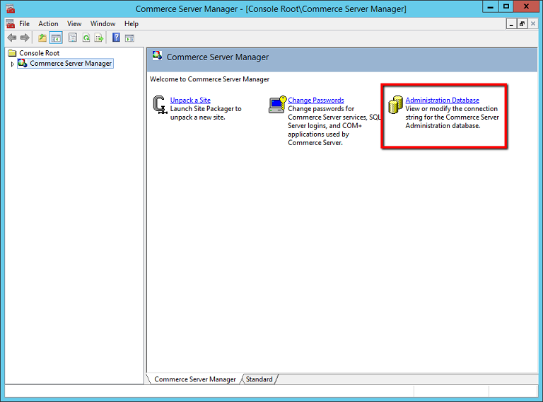The height and width of the screenshot is (402, 543).
Task: Open the Administration Database link
Action: pos(442,100)
